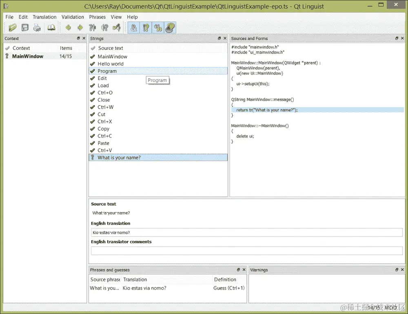Open the File menu
The image size is (408, 314).
[9, 17]
